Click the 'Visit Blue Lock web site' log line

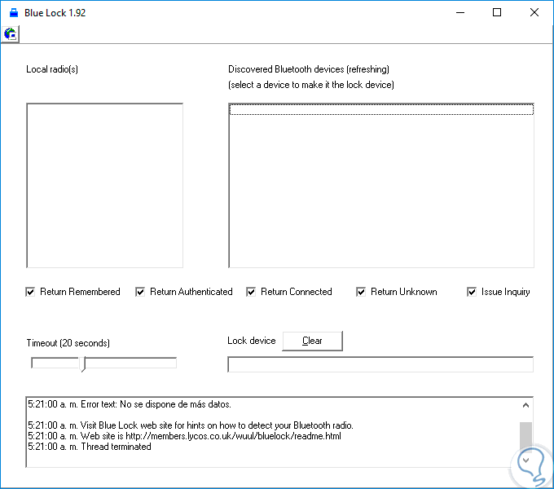point(191,425)
